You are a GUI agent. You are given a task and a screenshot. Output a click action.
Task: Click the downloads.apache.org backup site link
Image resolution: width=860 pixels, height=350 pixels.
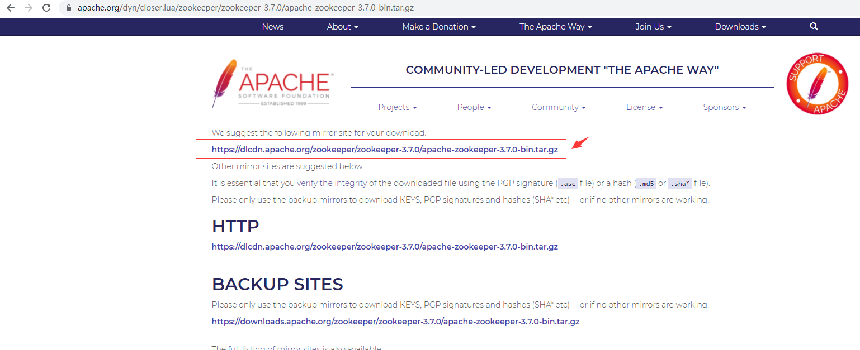click(395, 322)
